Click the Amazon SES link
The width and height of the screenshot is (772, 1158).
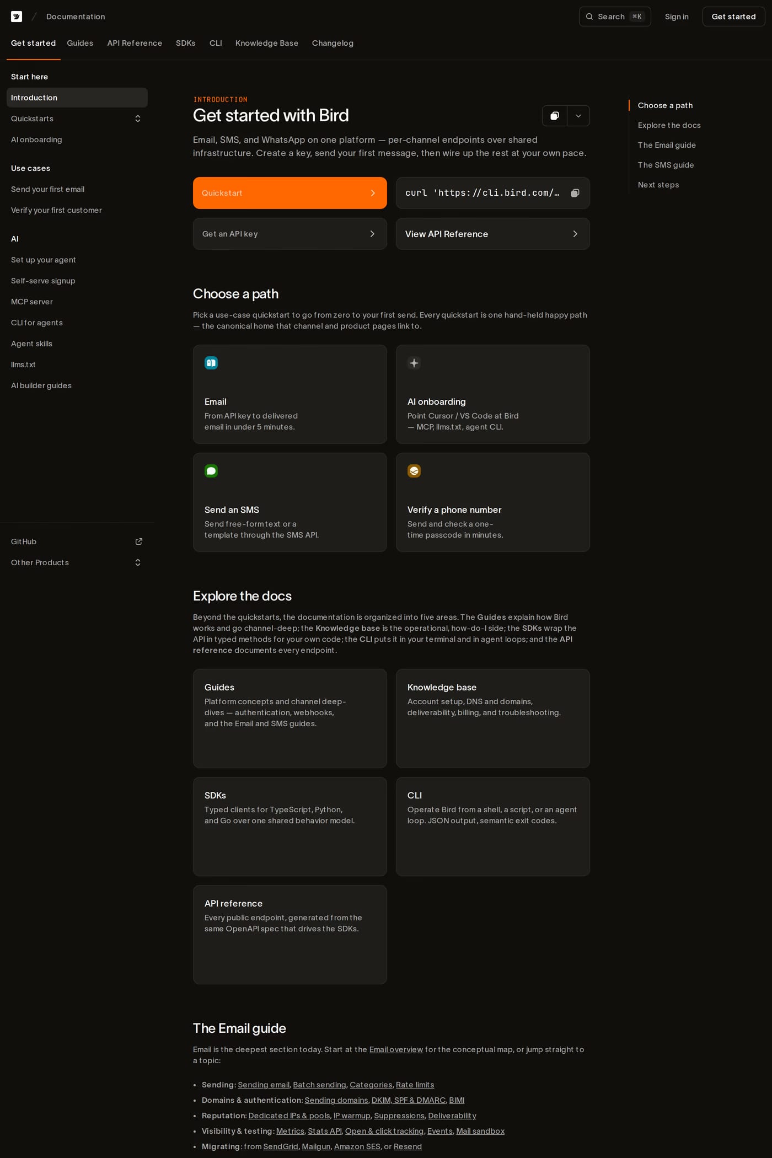click(357, 1146)
